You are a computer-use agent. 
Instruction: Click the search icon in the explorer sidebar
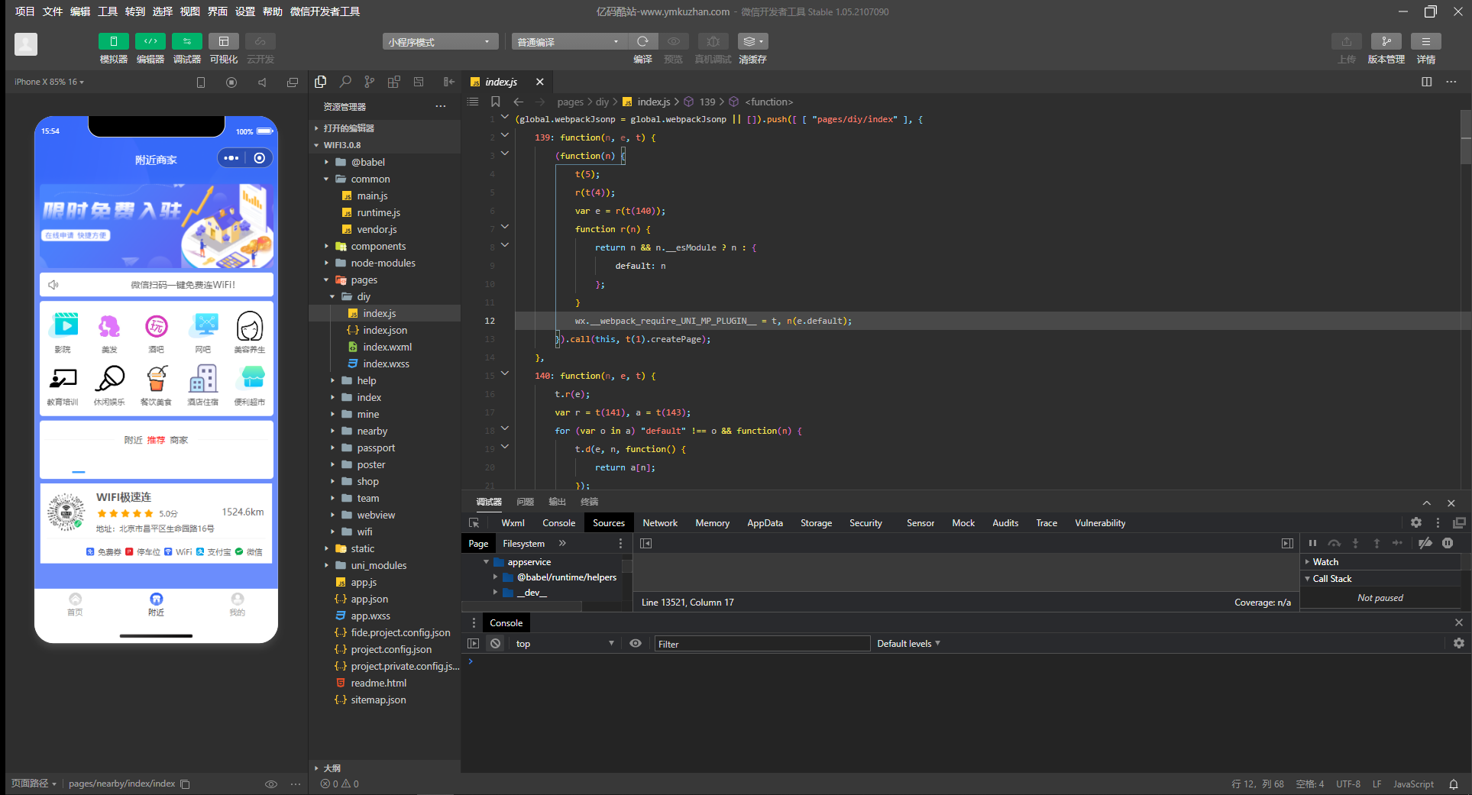tap(345, 82)
